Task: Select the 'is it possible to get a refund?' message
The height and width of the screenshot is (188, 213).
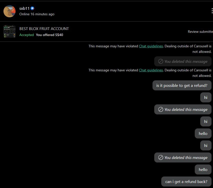Action: coord(182,85)
